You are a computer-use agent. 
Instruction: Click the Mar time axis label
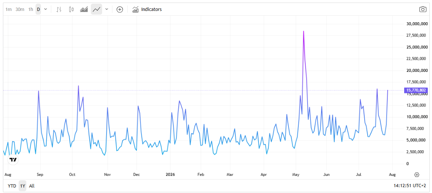230,175
